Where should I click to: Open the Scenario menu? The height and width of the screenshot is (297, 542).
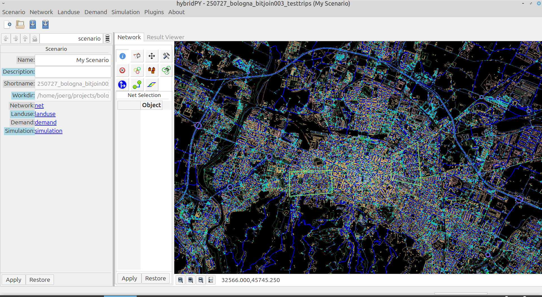(14, 12)
